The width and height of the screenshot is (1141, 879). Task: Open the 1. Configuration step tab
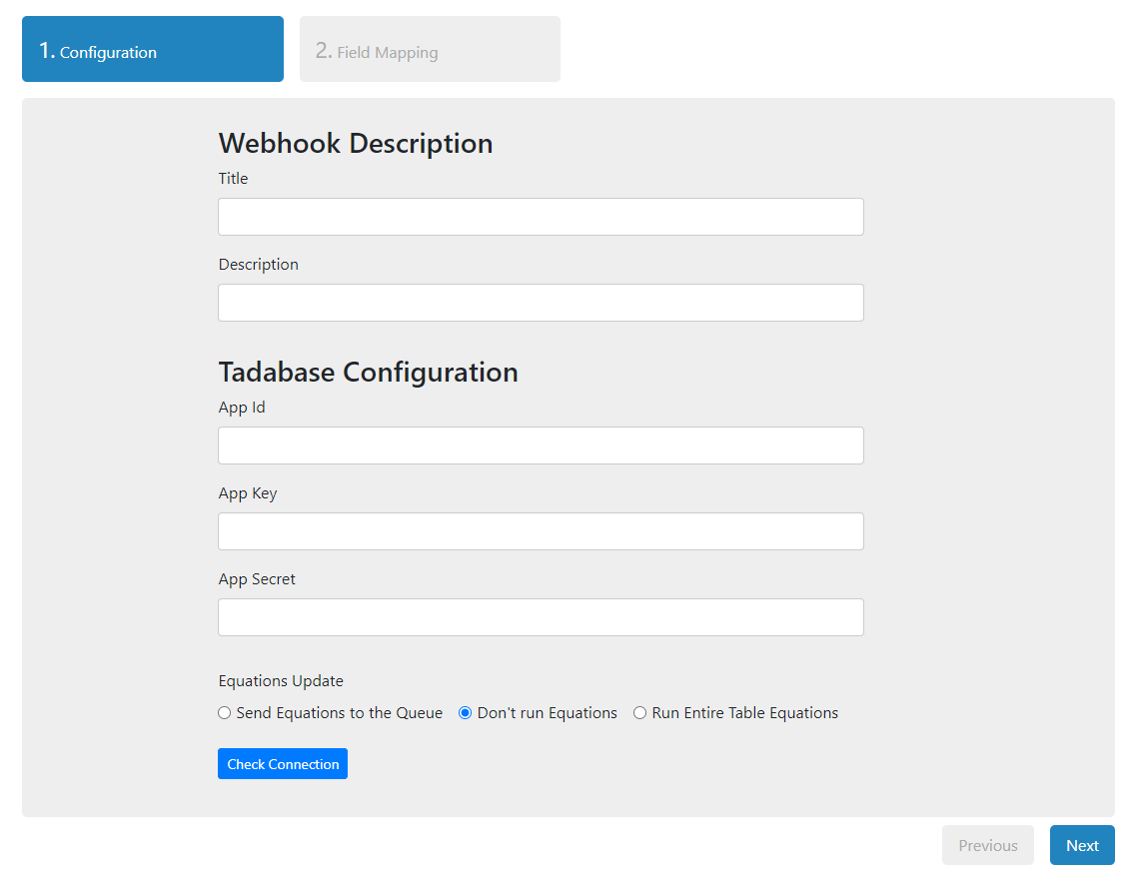pyautogui.click(x=153, y=49)
